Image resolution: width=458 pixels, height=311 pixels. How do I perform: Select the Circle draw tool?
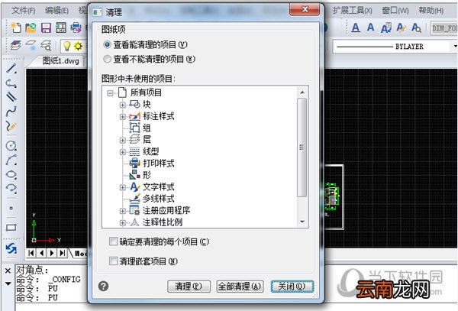pos(11,145)
